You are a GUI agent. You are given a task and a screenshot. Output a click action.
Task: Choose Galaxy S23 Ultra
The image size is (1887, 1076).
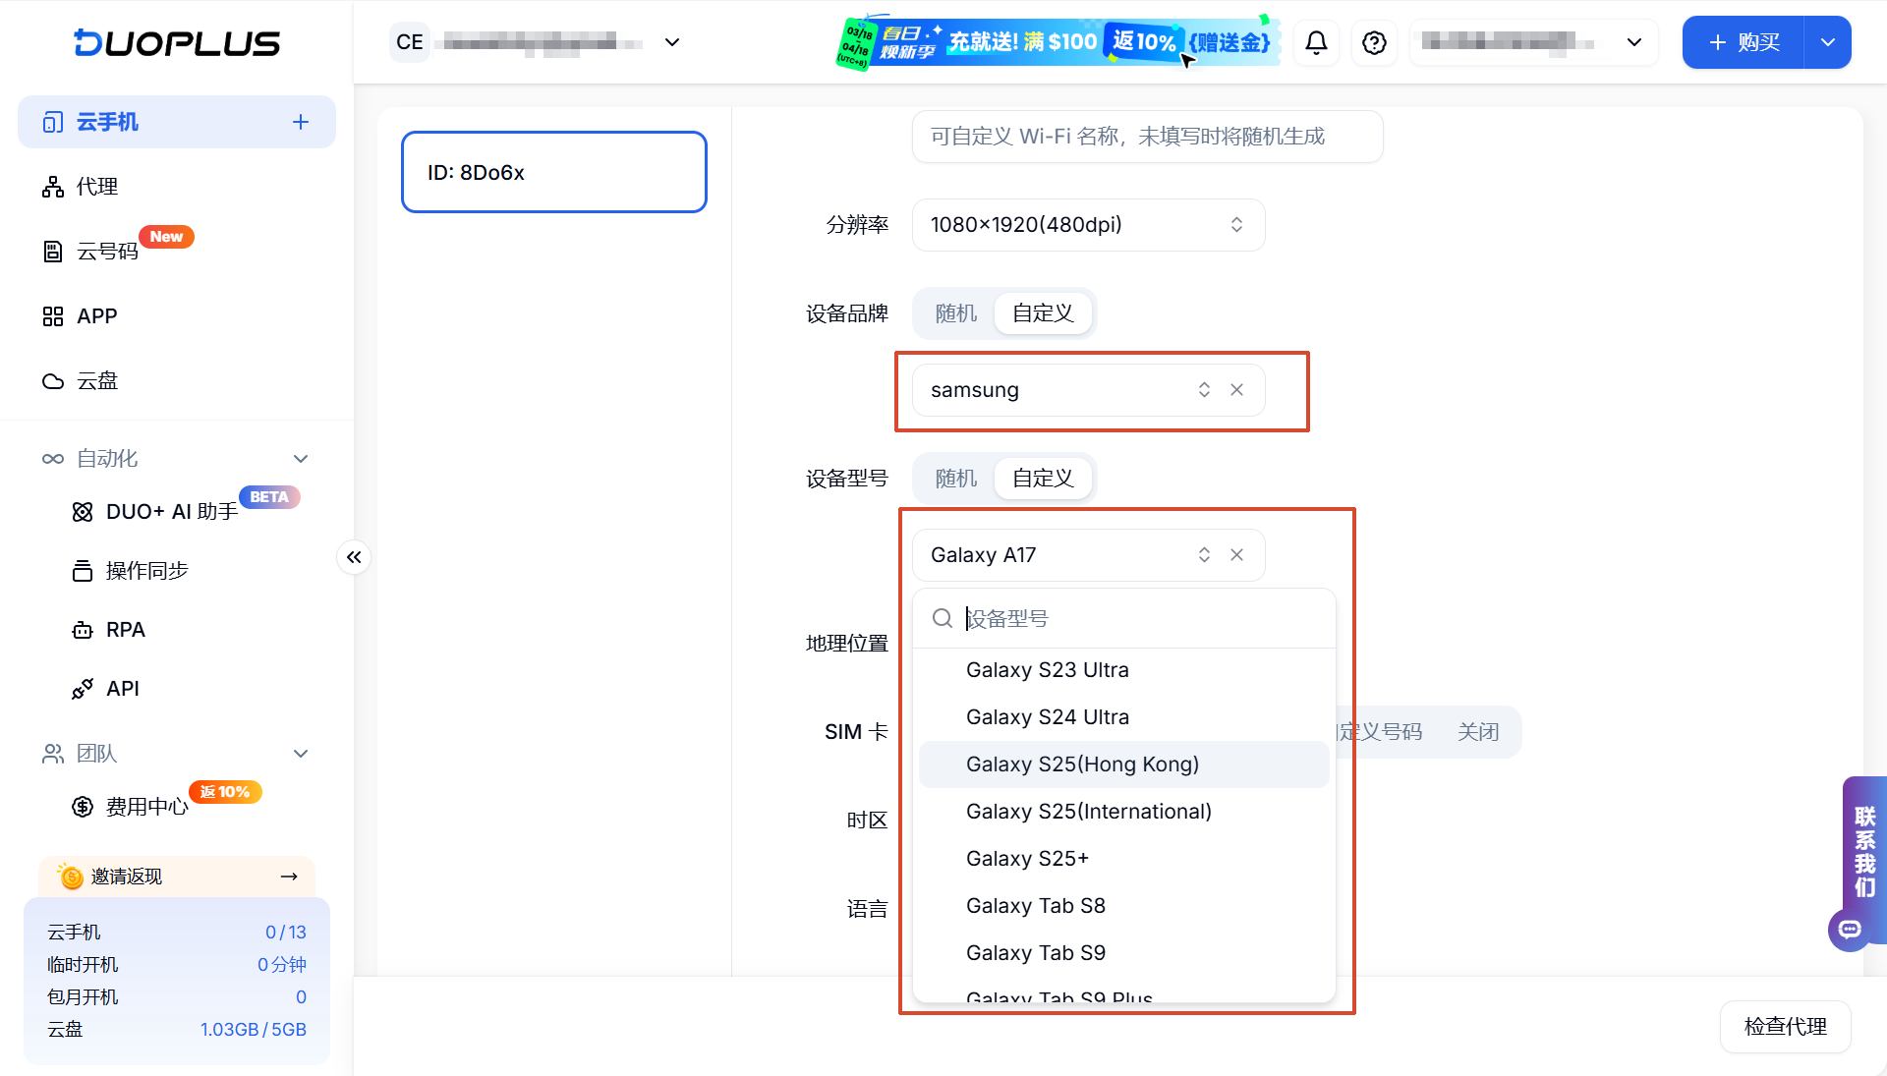(x=1124, y=670)
